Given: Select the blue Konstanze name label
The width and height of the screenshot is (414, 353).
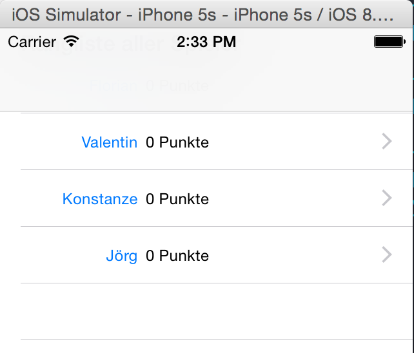Looking at the screenshot, I should (100, 199).
